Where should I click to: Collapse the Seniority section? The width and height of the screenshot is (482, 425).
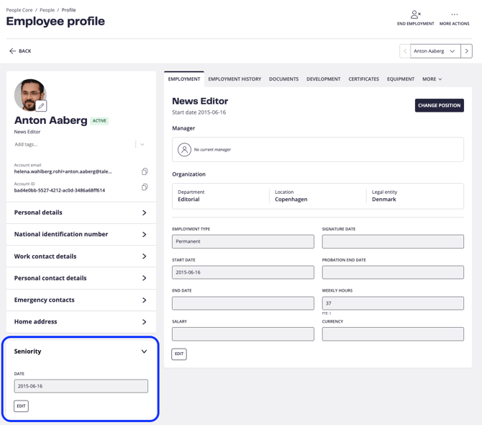[x=144, y=352]
